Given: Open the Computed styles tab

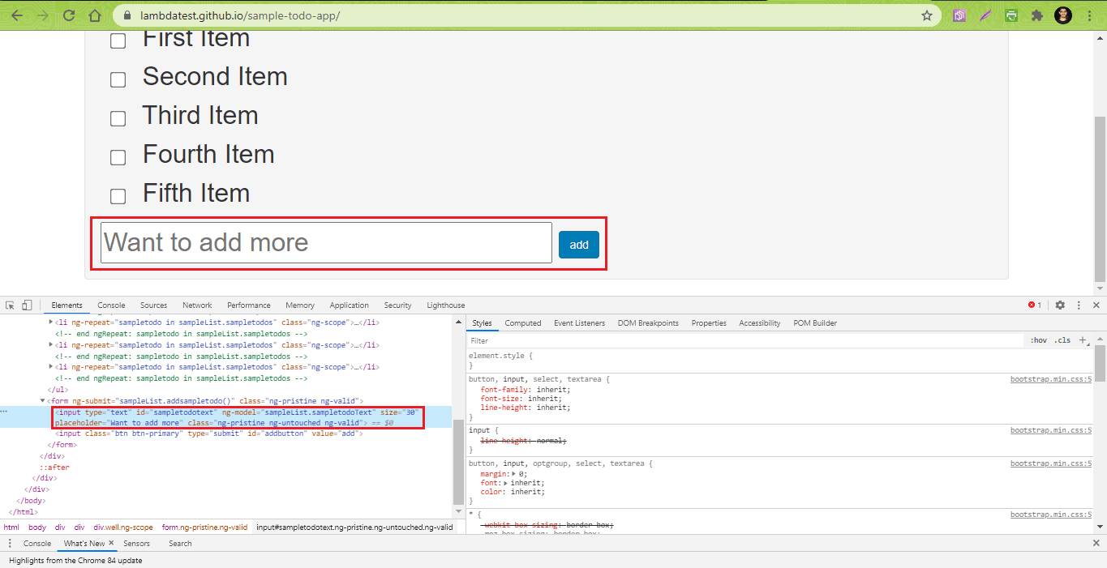Looking at the screenshot, I should coord(522,323).
